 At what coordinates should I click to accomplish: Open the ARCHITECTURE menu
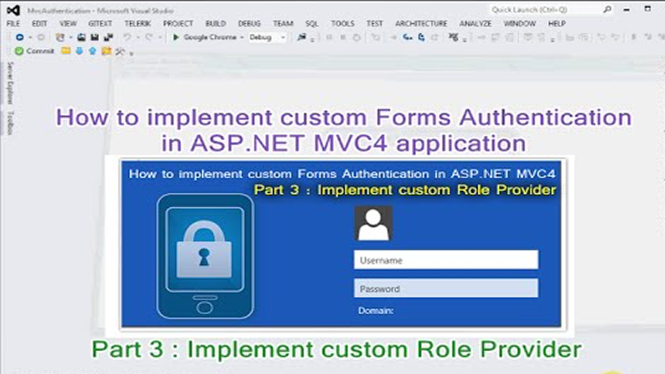(421, 24)
